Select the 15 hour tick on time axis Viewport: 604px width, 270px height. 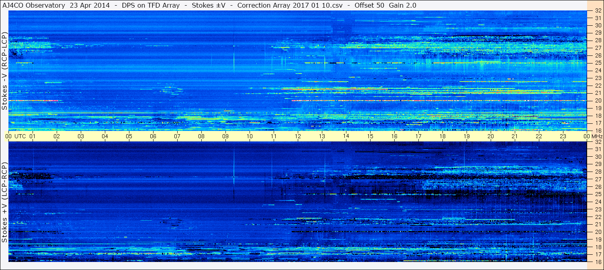tap(370, 136)
